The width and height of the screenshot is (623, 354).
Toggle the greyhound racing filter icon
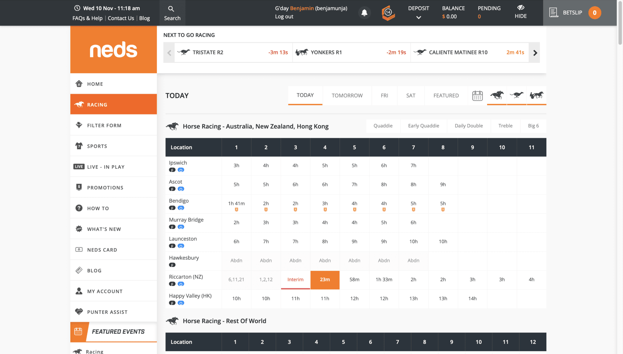point(517,96)
